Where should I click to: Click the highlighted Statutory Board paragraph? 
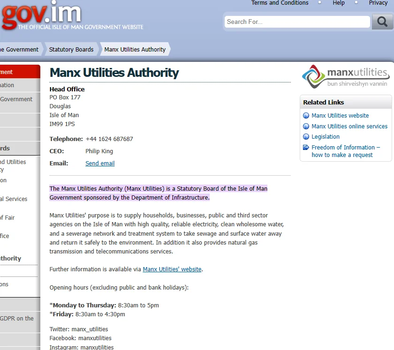click(x=159, y=193)
